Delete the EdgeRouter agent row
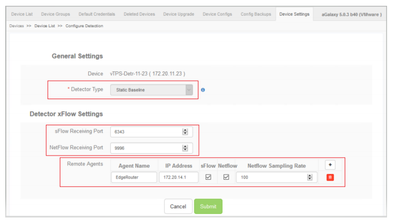394x221 pixels. point(330,177)
